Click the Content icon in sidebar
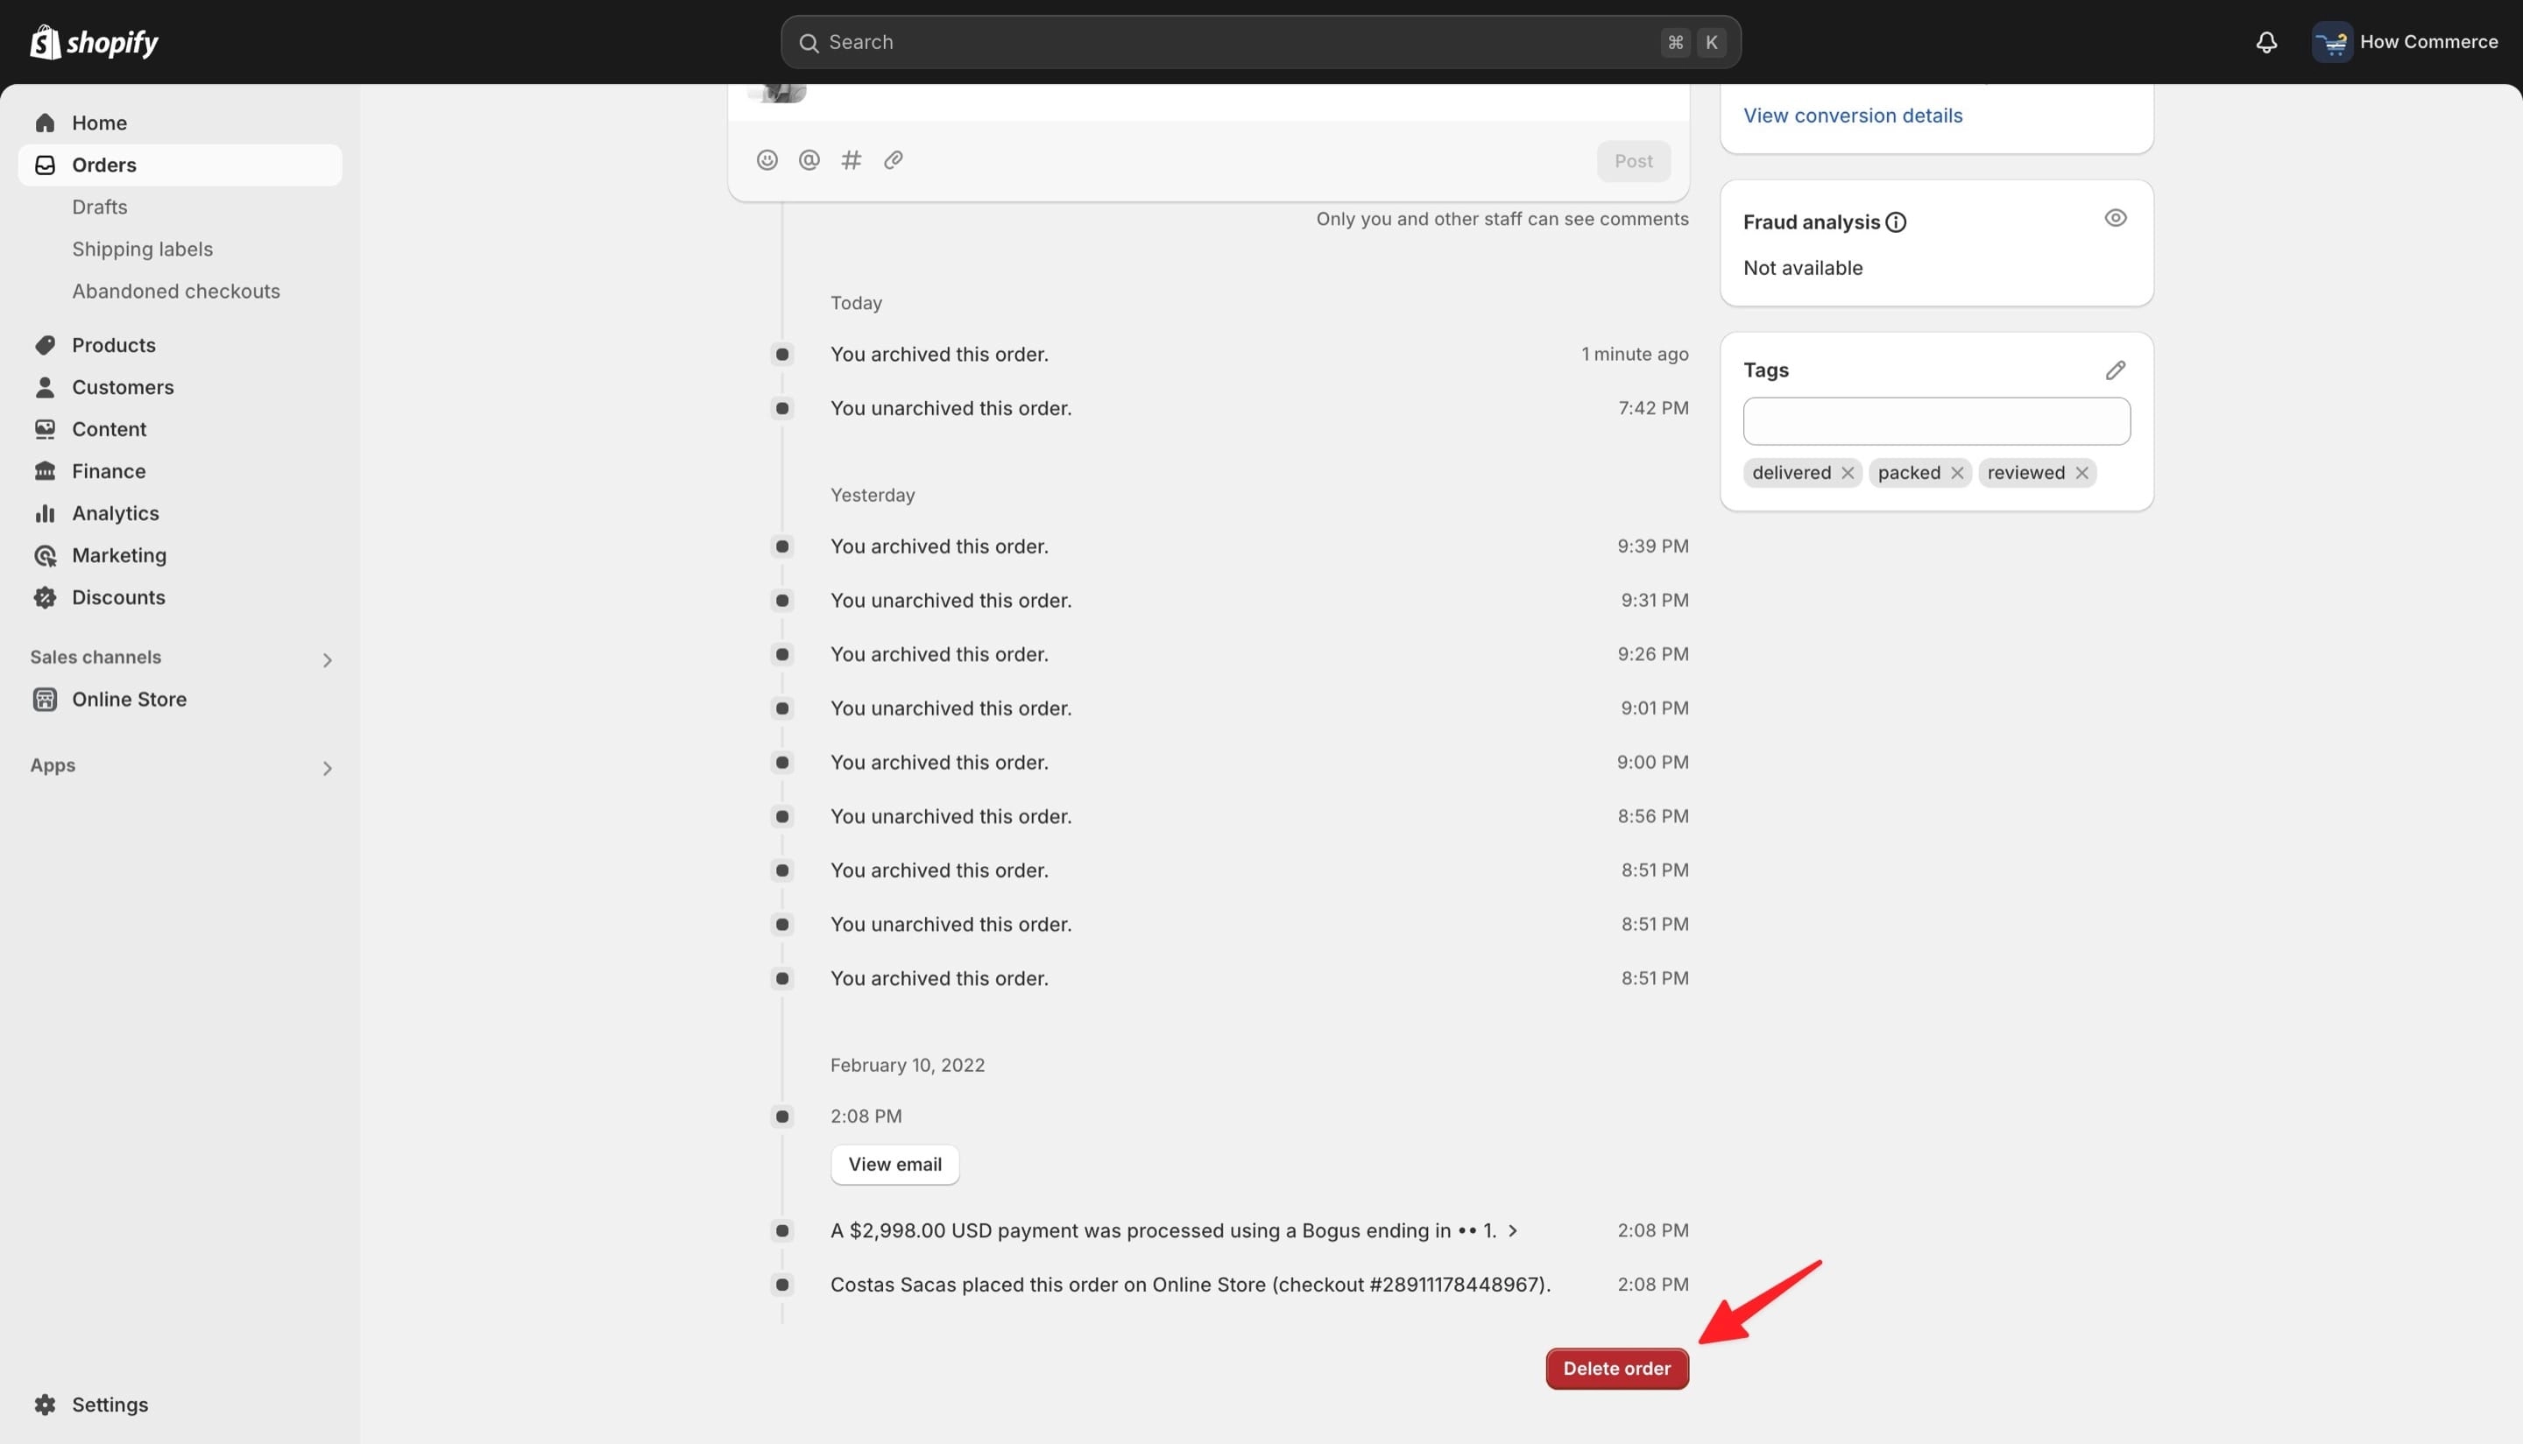This screenshot has width=2523, height=1444. [x=45, y=429]
